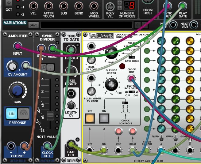Click the % PULSE WIDTH knob
This screenshot has width=201, height=164.
[111, 84]
